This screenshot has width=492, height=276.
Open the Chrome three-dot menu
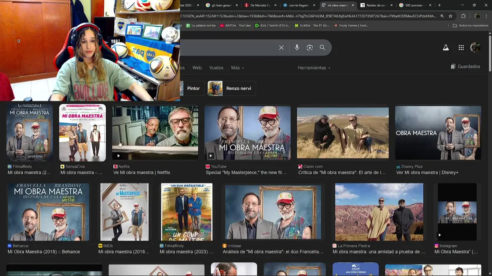(487, 16)
